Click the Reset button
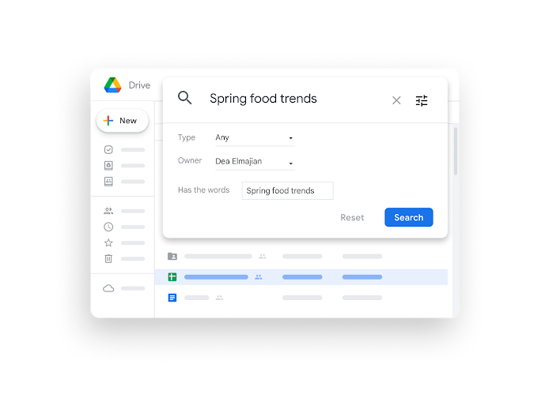The image size is (541, 398). pos(352,217)
